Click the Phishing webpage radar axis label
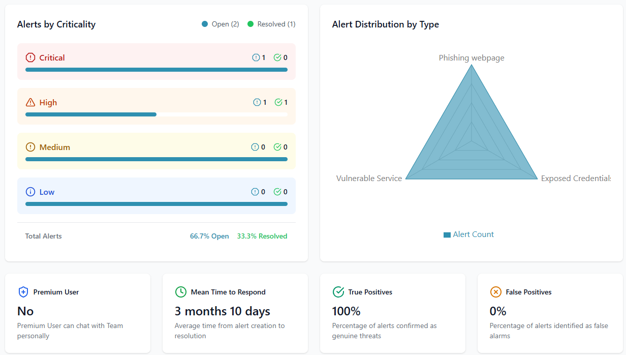The width and height of the screenshot is (626, 355). click(472, 58)
